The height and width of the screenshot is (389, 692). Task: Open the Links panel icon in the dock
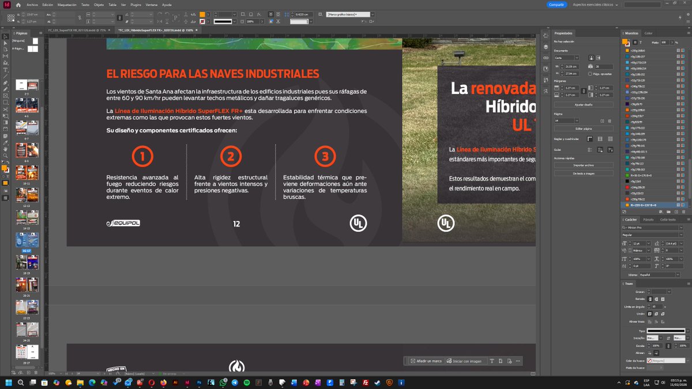coord(546,58)
